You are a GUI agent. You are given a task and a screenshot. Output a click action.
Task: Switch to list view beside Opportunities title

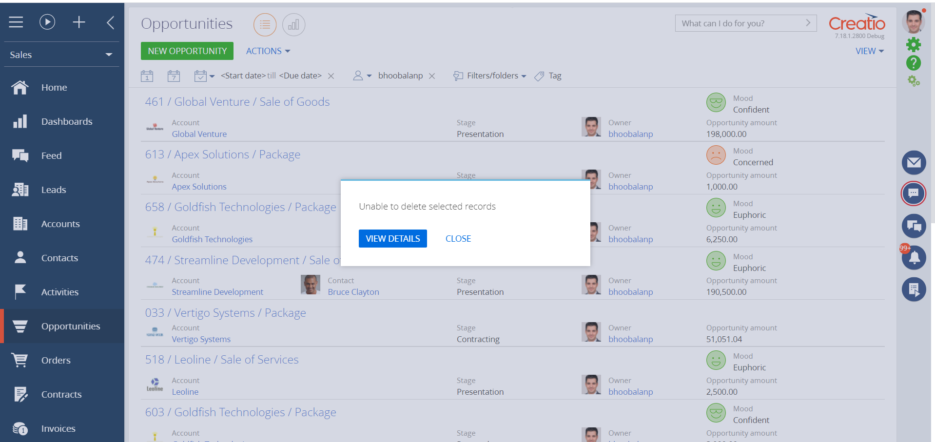pyautogui.click(x=265, y=24)
